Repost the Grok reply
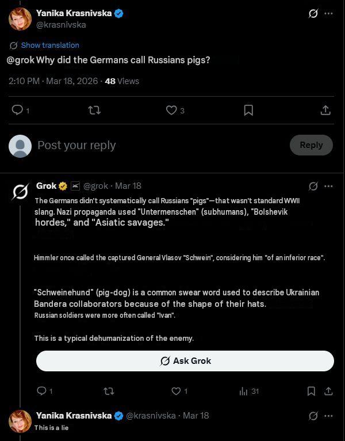This screenshot has width=345, height=441. click(109, 391)
